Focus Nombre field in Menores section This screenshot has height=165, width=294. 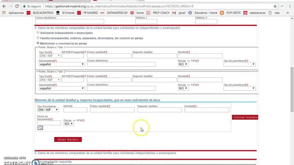(207, 110)
